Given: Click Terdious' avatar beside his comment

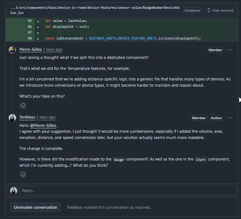Looking at the screenshot, I should point(12,118).
